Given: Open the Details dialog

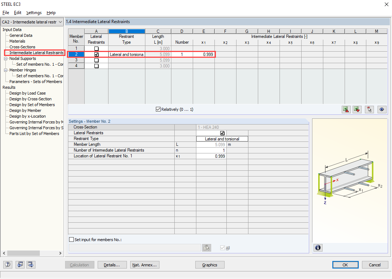Looking at the screenshot, I should pos(112,265).
